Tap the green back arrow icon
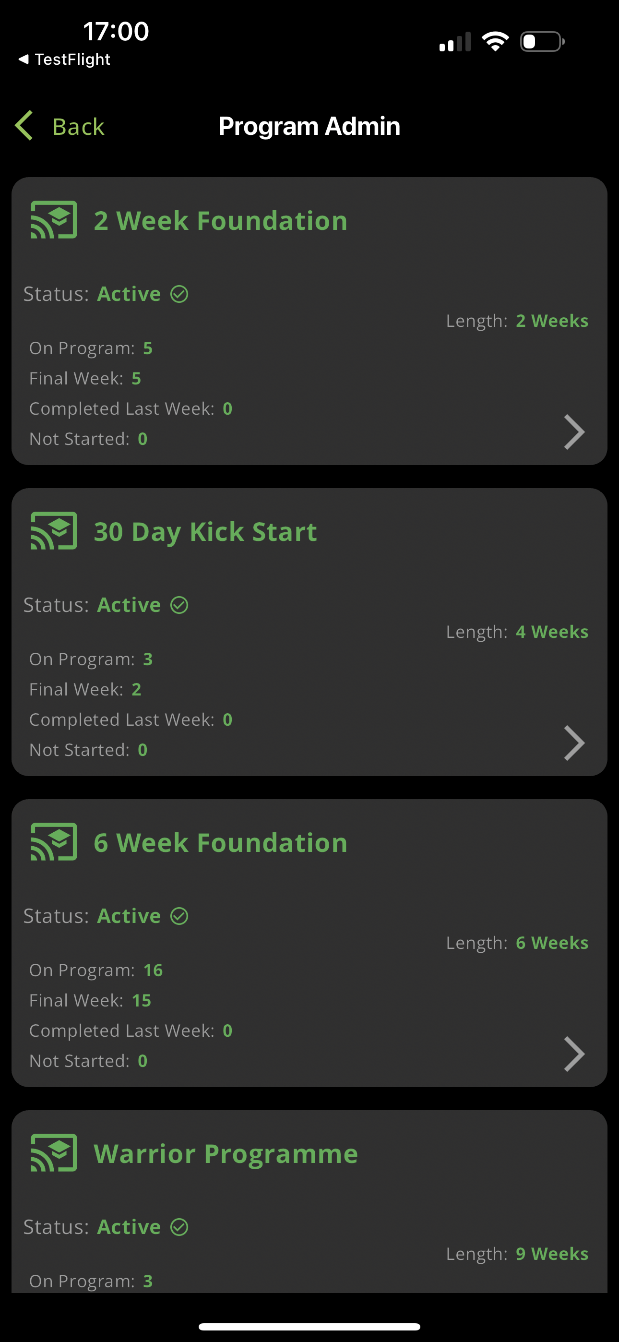619x1342 pixels. (x=24, y=126)
